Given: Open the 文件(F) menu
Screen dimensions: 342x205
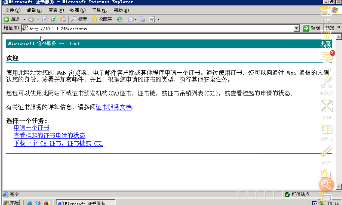Looking at the screenshot, I should 13,10.
